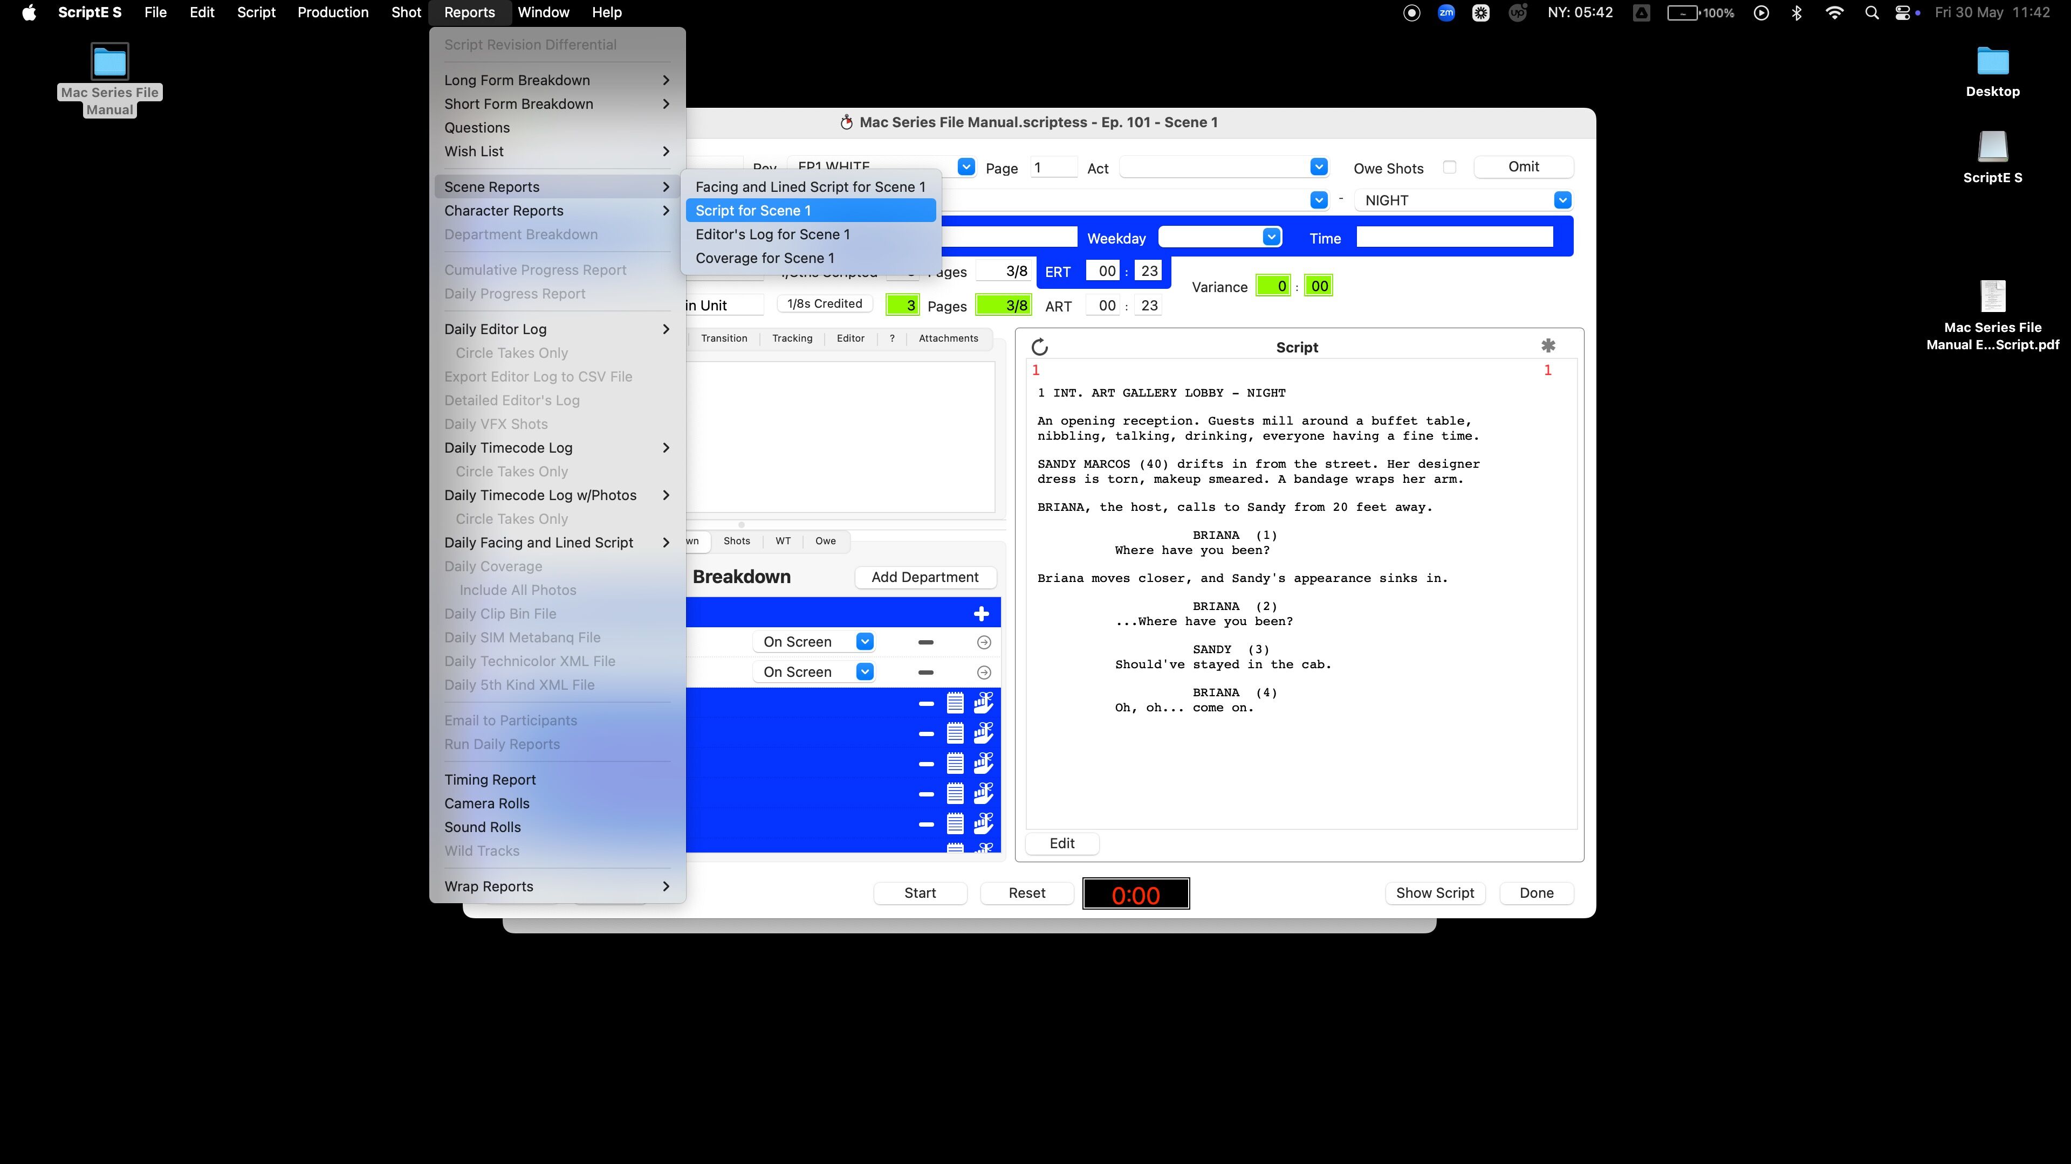Click the first reminder finger icon
Screen dimensions: 2071x1164
[983, 703]
